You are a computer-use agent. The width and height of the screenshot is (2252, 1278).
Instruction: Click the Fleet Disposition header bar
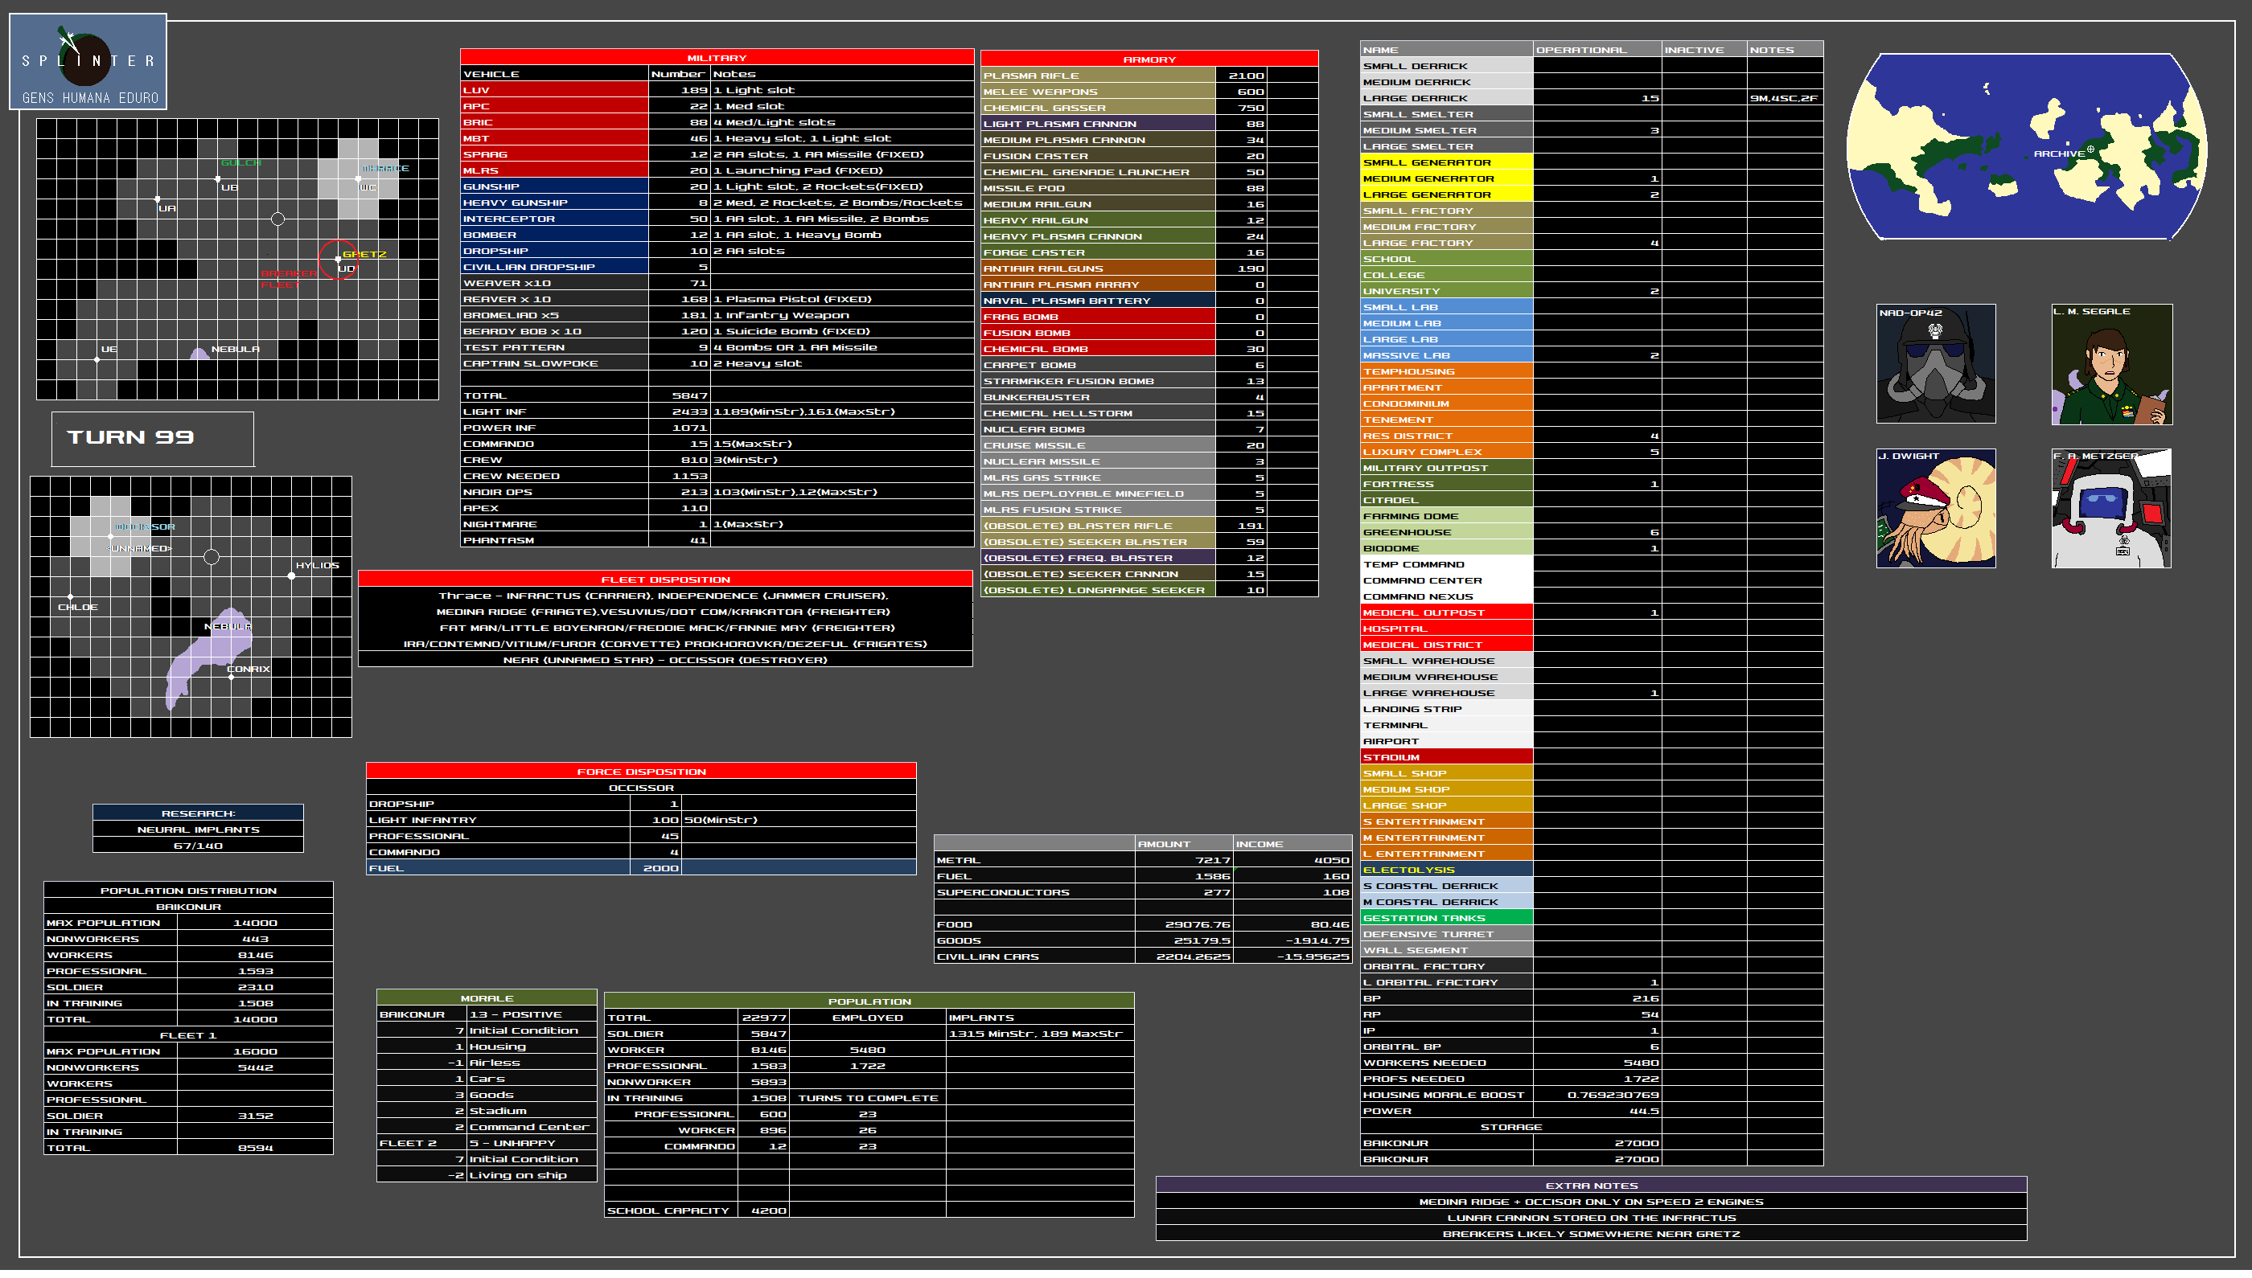pyautogui.click(x=665, y=580)
